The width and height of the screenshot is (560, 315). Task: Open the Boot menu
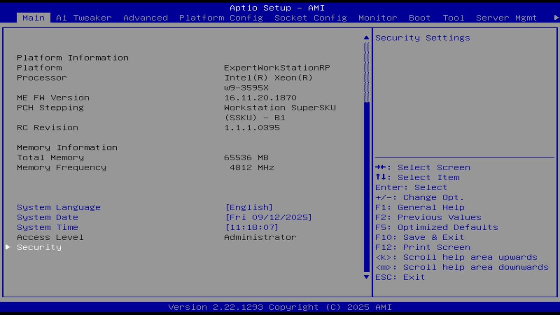[x=419, y=18]
